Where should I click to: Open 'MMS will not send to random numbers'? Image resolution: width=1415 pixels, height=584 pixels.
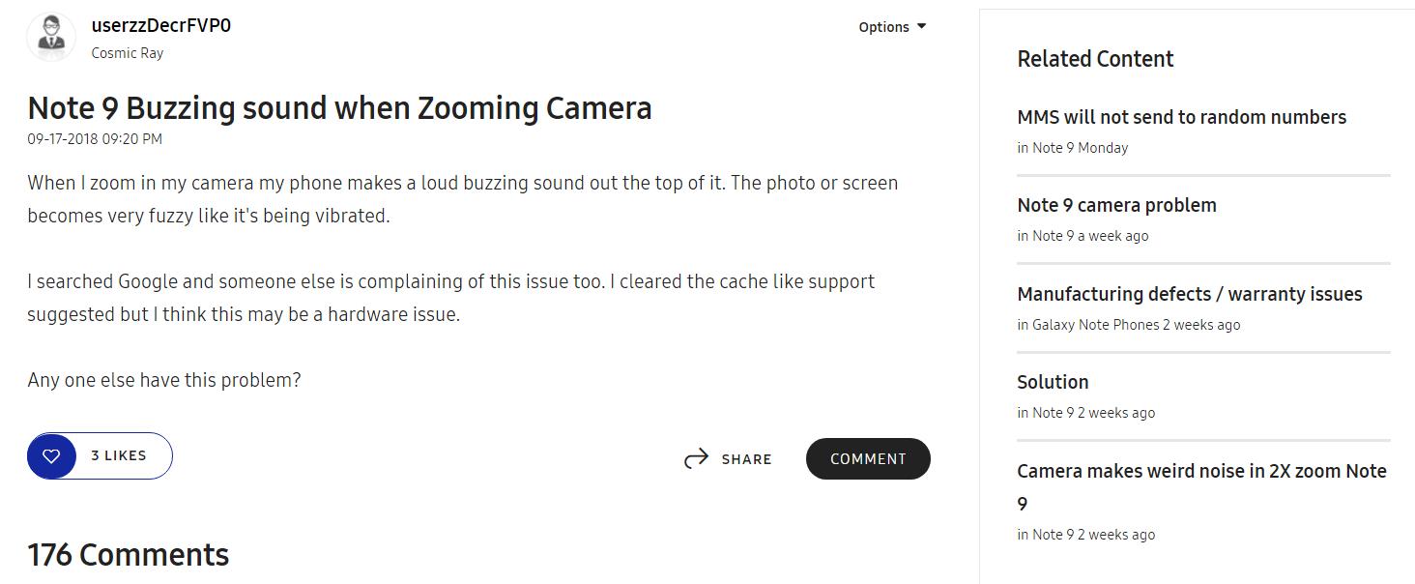click(x=1181, y=117)
